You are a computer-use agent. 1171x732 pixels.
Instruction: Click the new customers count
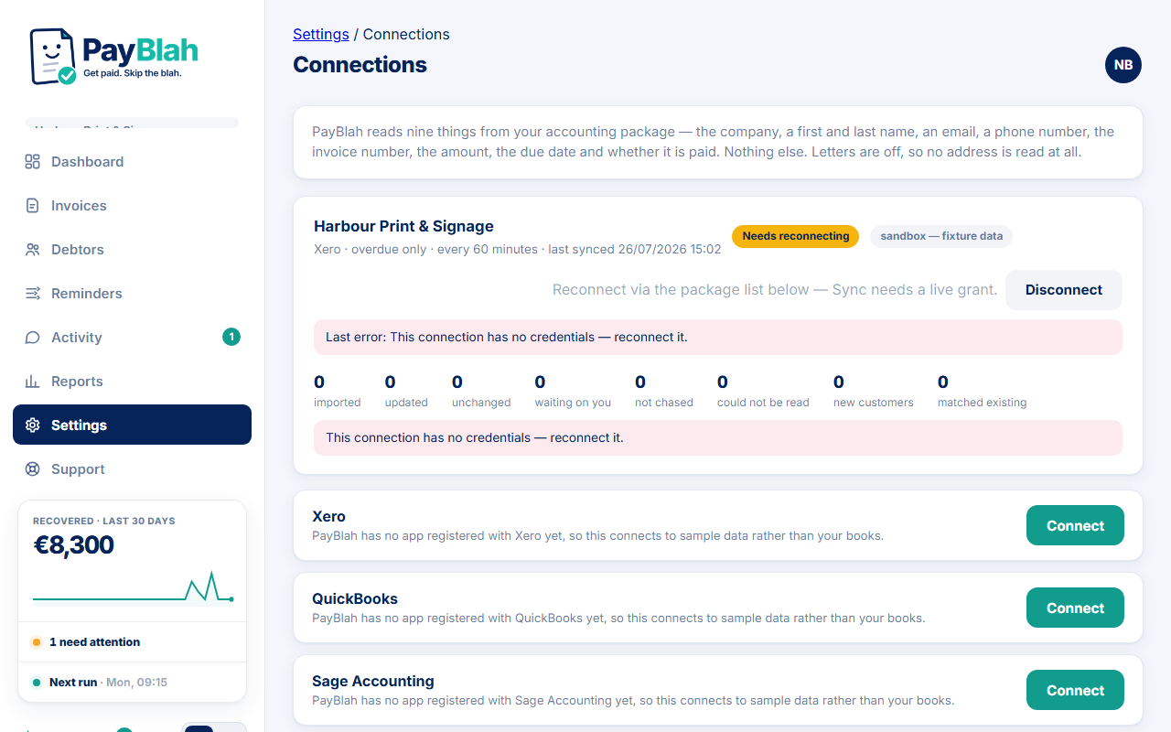click(x=874, y=391)
